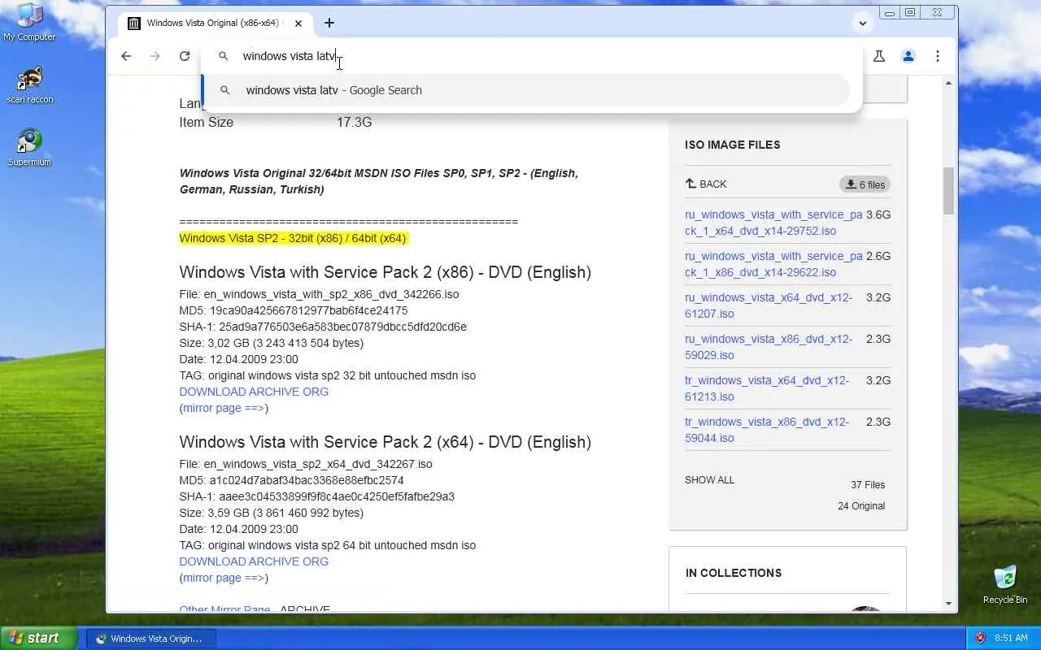The image size is (1041, 650).
Task: Select the Recycle Bin icon
Action: tap(1005, 584)
